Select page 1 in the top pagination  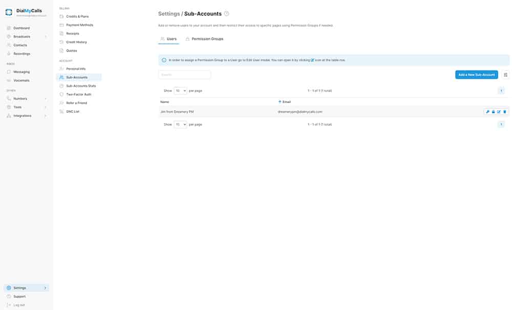point(501,90)
